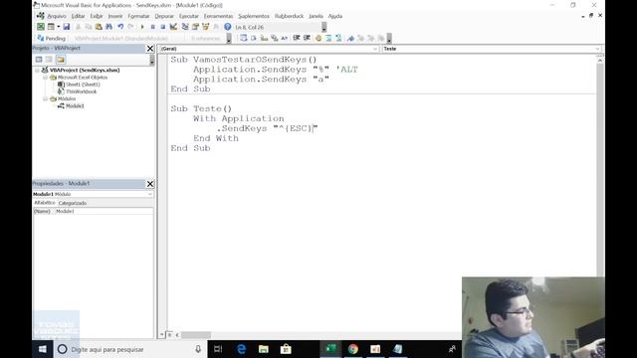637x358 pixels.
Task: Open the Ajuda menu
Action: 335,16
